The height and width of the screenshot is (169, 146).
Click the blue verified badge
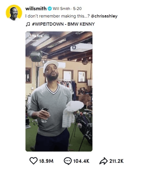(50, 9)
